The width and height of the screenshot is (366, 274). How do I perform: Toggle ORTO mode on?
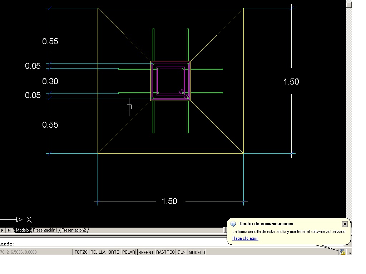[113, 252]
